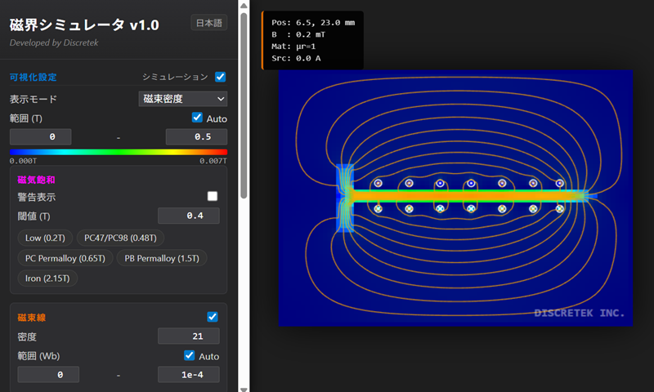
Task: Click the 密度 field showing 21
Action: coord(189,336)
